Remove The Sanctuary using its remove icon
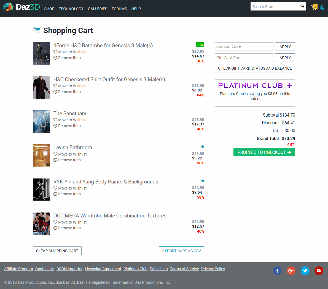 pyautogui.click(x=55, y=126)
